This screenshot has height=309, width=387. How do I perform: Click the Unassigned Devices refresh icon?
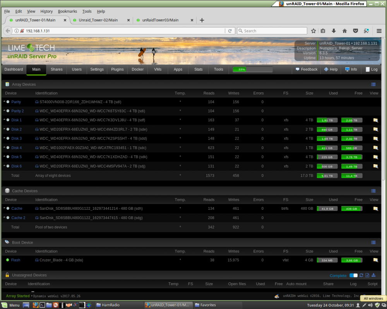click(x=361, y=275)
